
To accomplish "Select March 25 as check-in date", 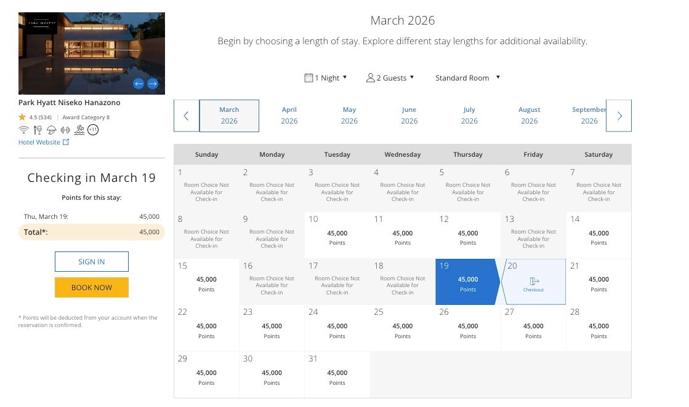I will tap(403, 328).
